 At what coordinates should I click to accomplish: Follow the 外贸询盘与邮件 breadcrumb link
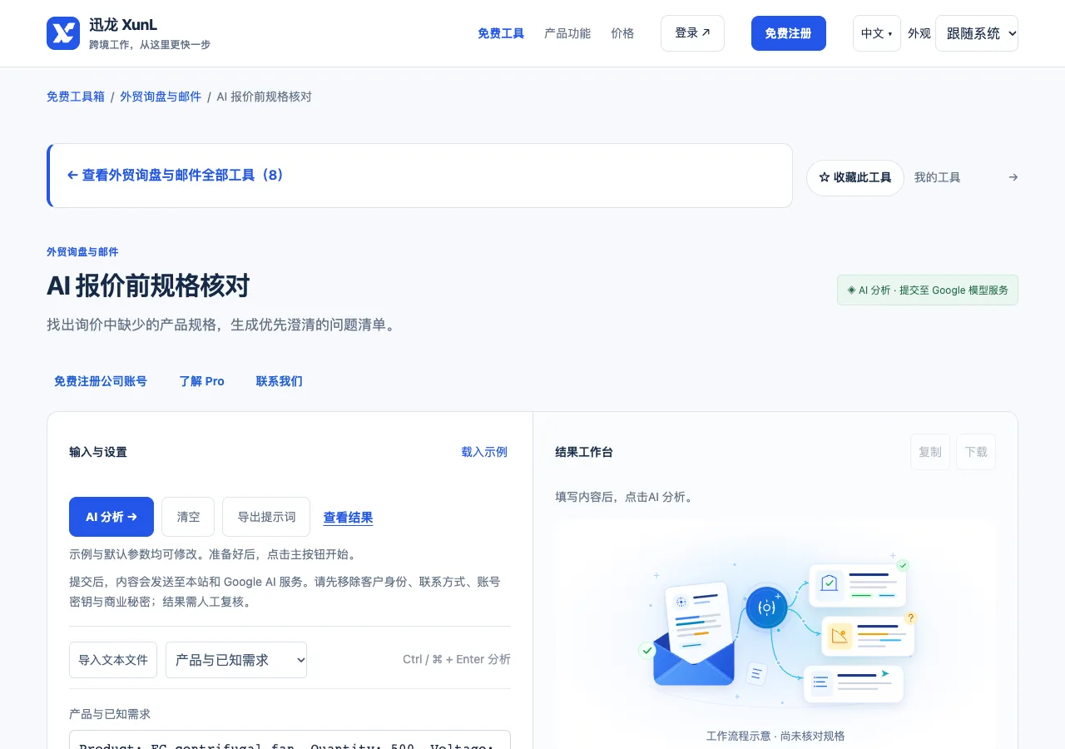click(161, 97)
